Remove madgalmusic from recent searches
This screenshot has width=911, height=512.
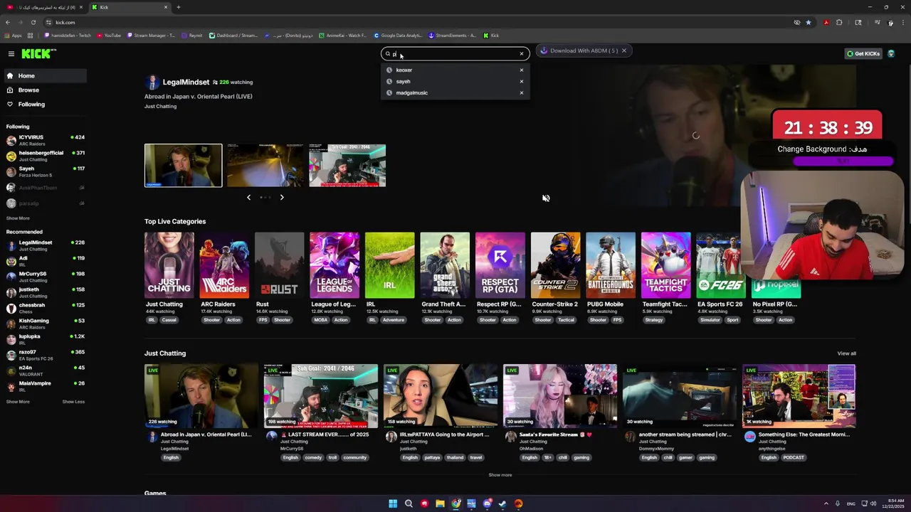(521, 92)
